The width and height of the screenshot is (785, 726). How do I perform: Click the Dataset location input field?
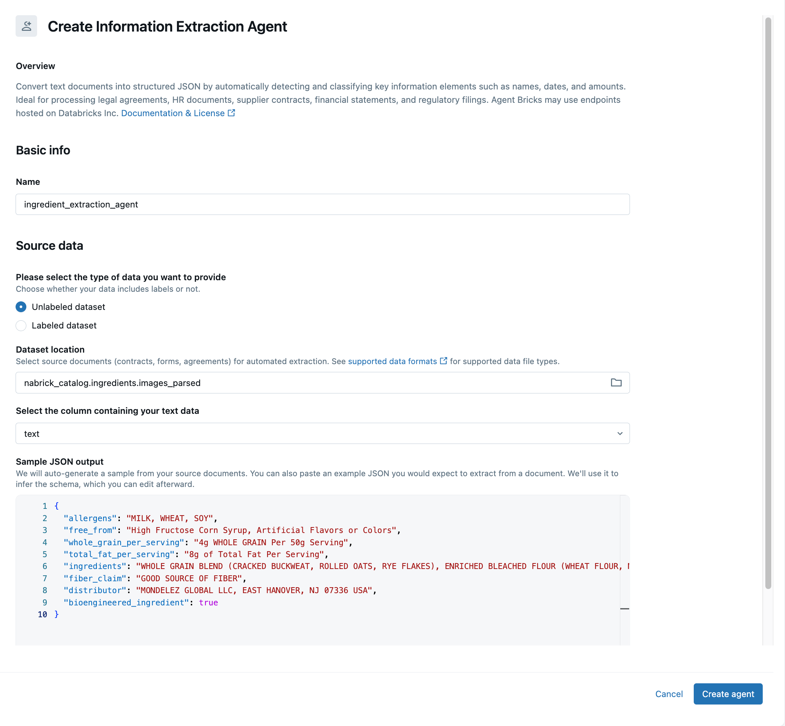310,383
